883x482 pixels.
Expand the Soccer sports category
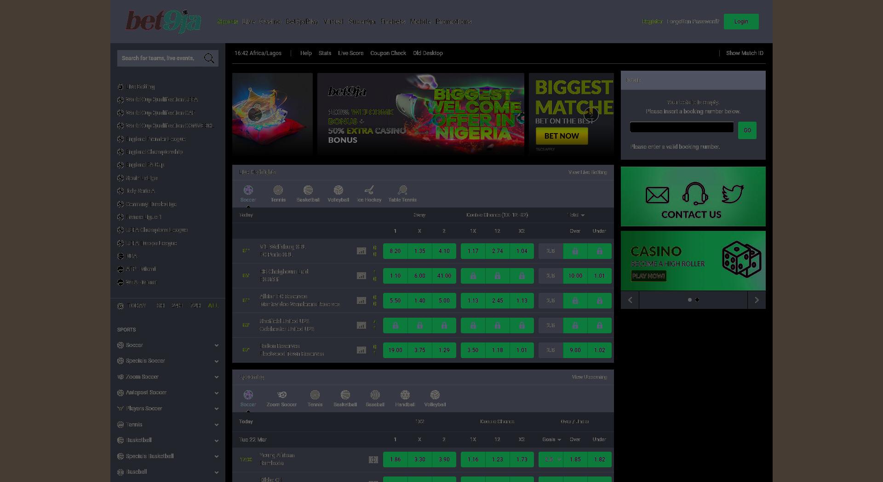pyautogui.click(x=168, y=345)
